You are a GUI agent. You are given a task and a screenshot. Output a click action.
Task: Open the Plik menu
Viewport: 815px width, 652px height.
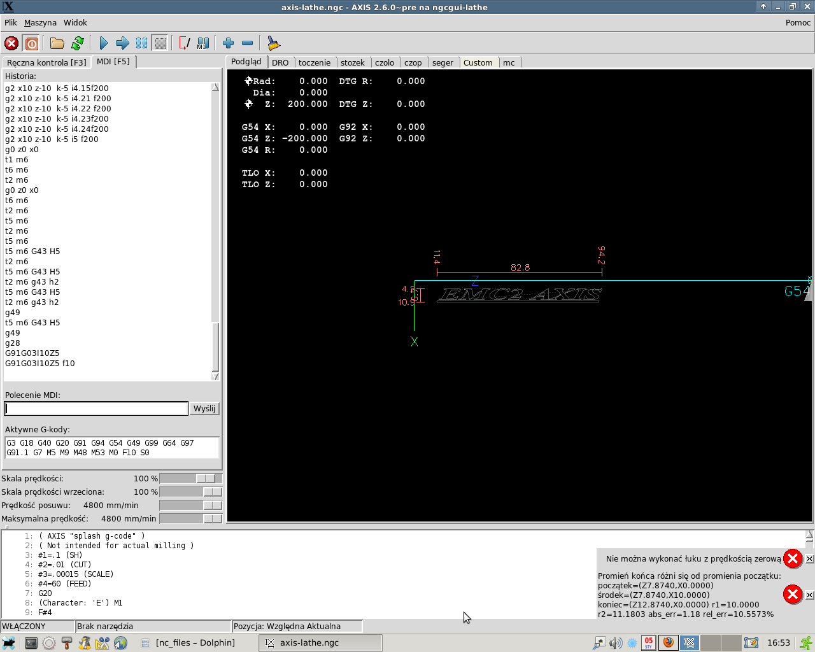(x=11, y=22)
